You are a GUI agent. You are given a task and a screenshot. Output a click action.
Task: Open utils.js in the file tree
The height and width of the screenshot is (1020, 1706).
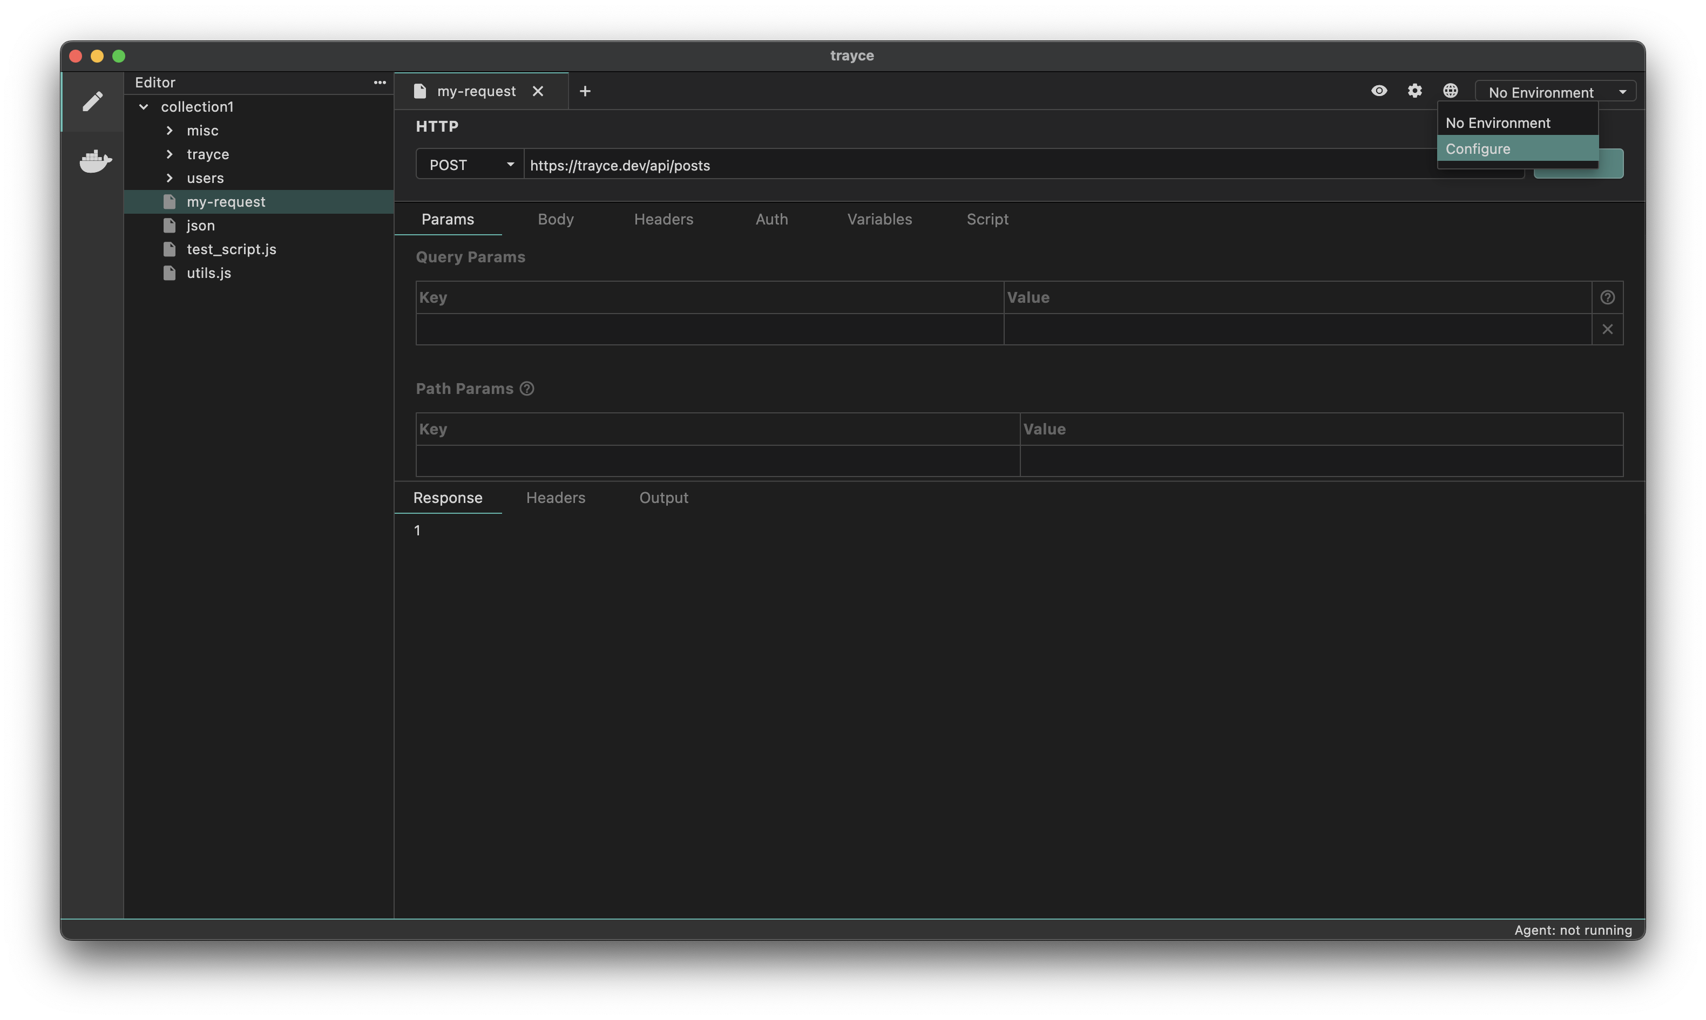259,273
